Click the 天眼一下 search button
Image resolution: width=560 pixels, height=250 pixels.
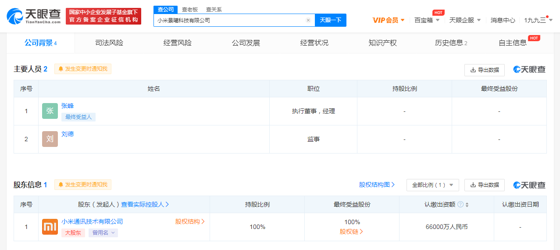click(331, 20)
